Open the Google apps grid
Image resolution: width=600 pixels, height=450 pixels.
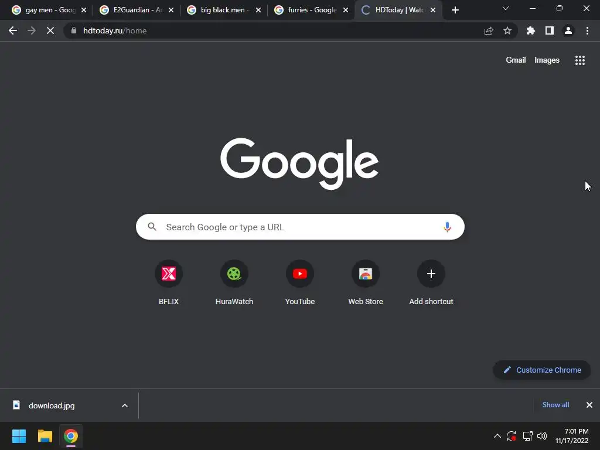coord(580,60)
